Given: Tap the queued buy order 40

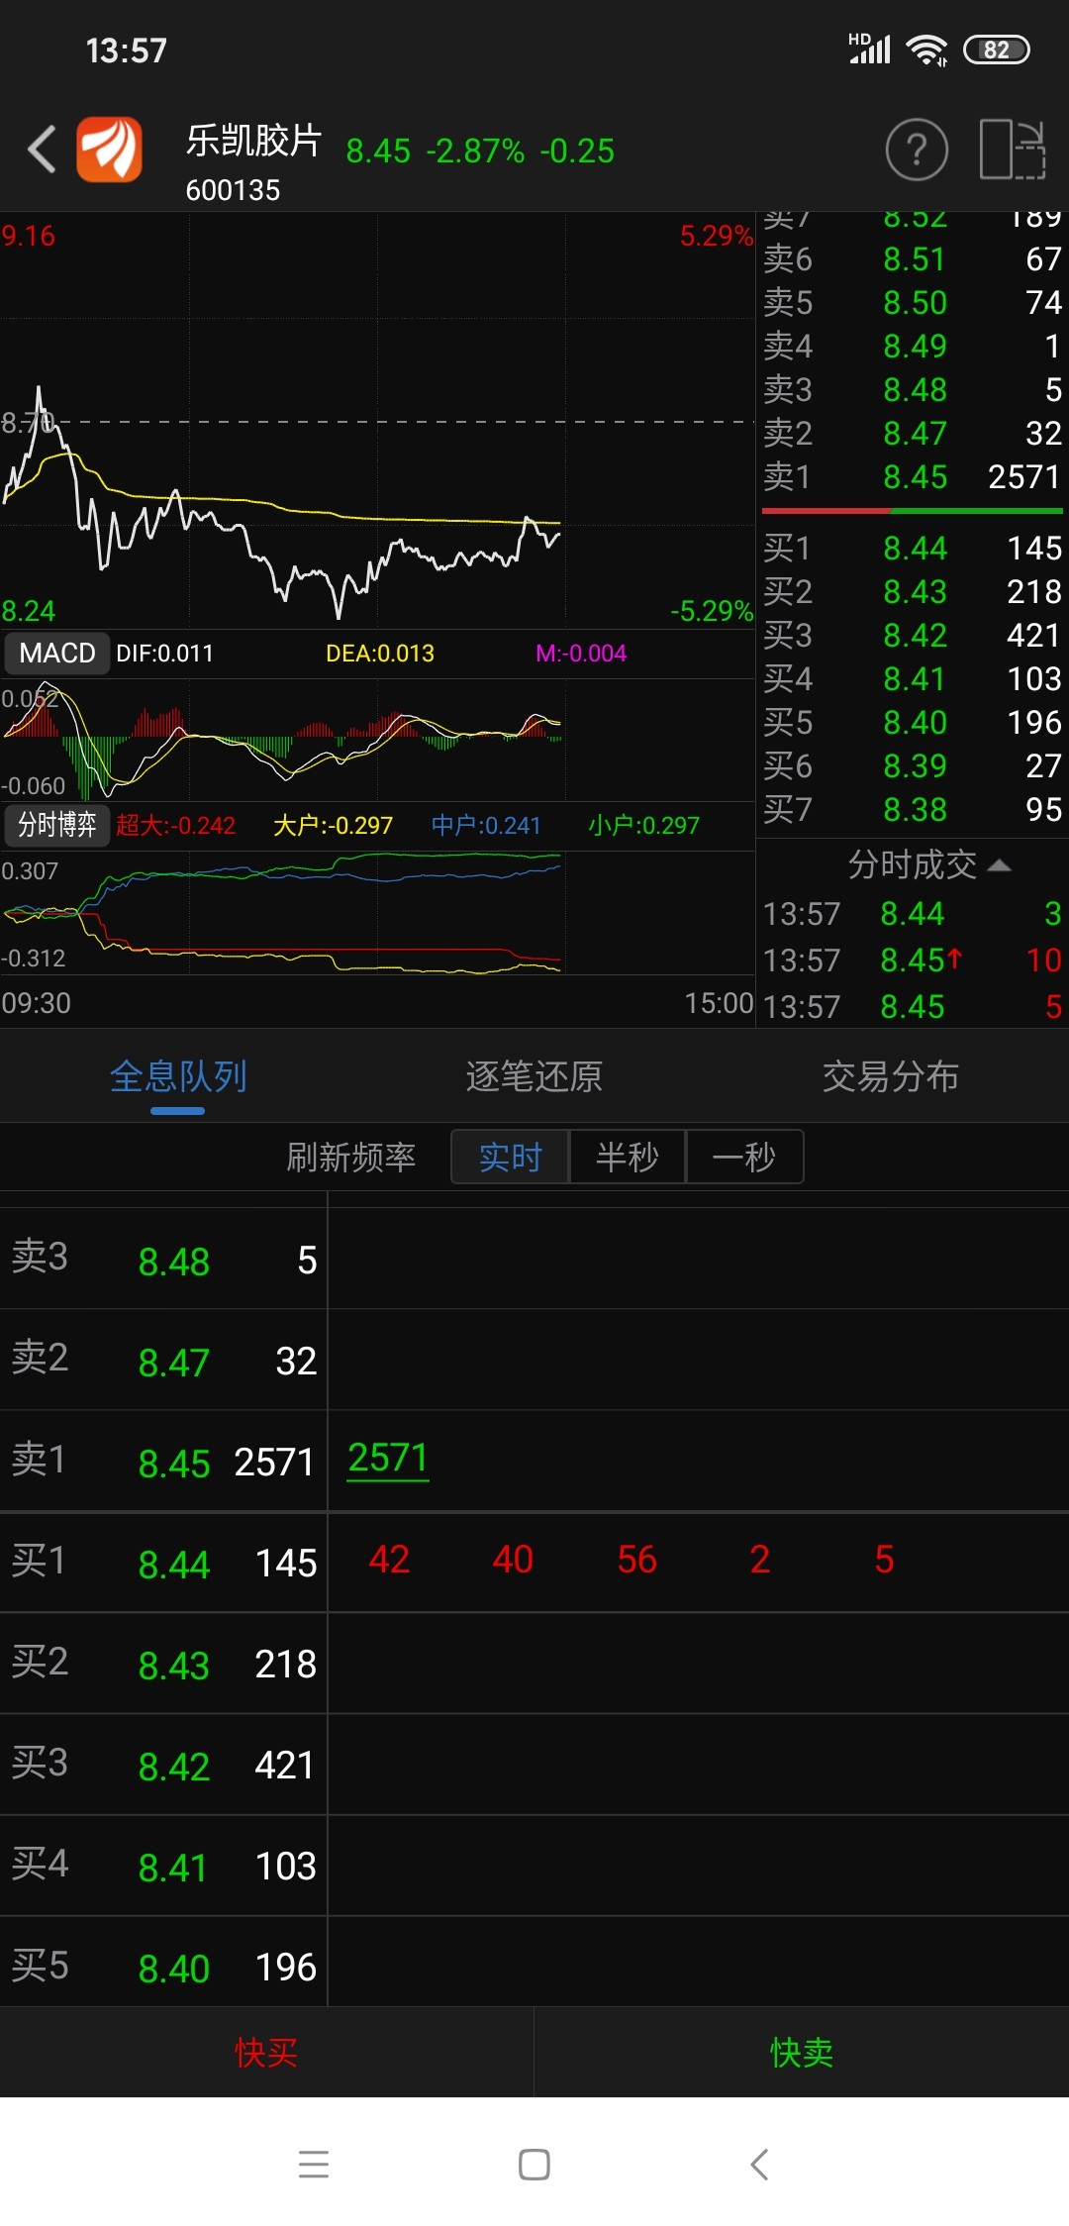Looking at the screenshot, I should point(513,1560).
